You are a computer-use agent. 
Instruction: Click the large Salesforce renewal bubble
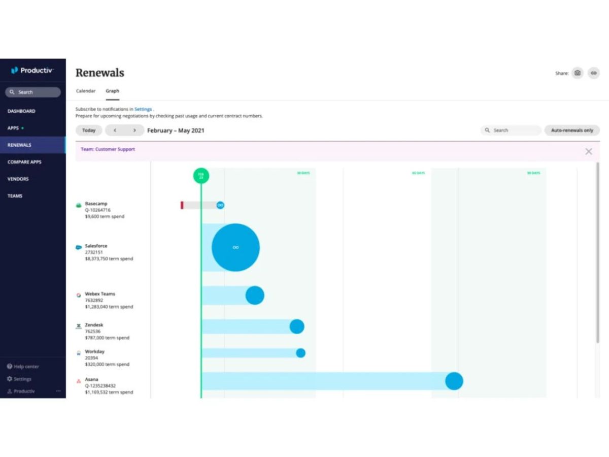point(235,247)
